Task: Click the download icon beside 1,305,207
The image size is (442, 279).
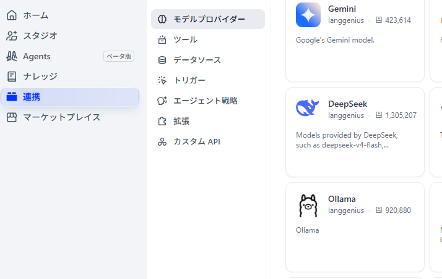Action: click(379, 115)
